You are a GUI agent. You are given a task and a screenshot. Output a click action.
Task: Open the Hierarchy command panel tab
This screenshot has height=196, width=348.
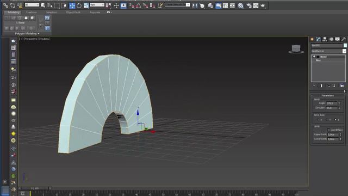[325, 39]
